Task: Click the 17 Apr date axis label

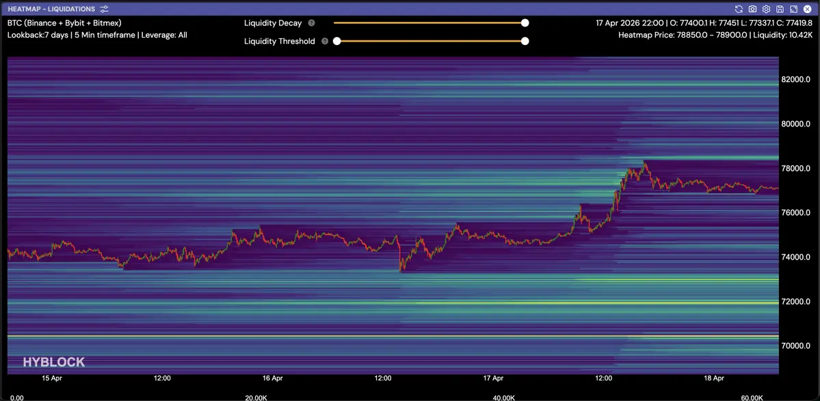Action: click(x=493, y=378)
